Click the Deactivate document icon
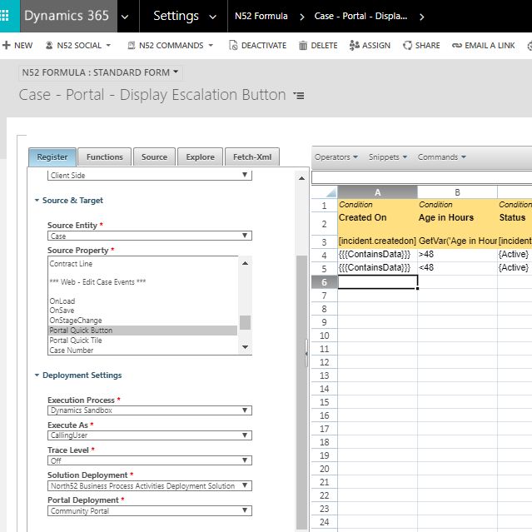Screen dimensions: 532x532 point(233,45)
